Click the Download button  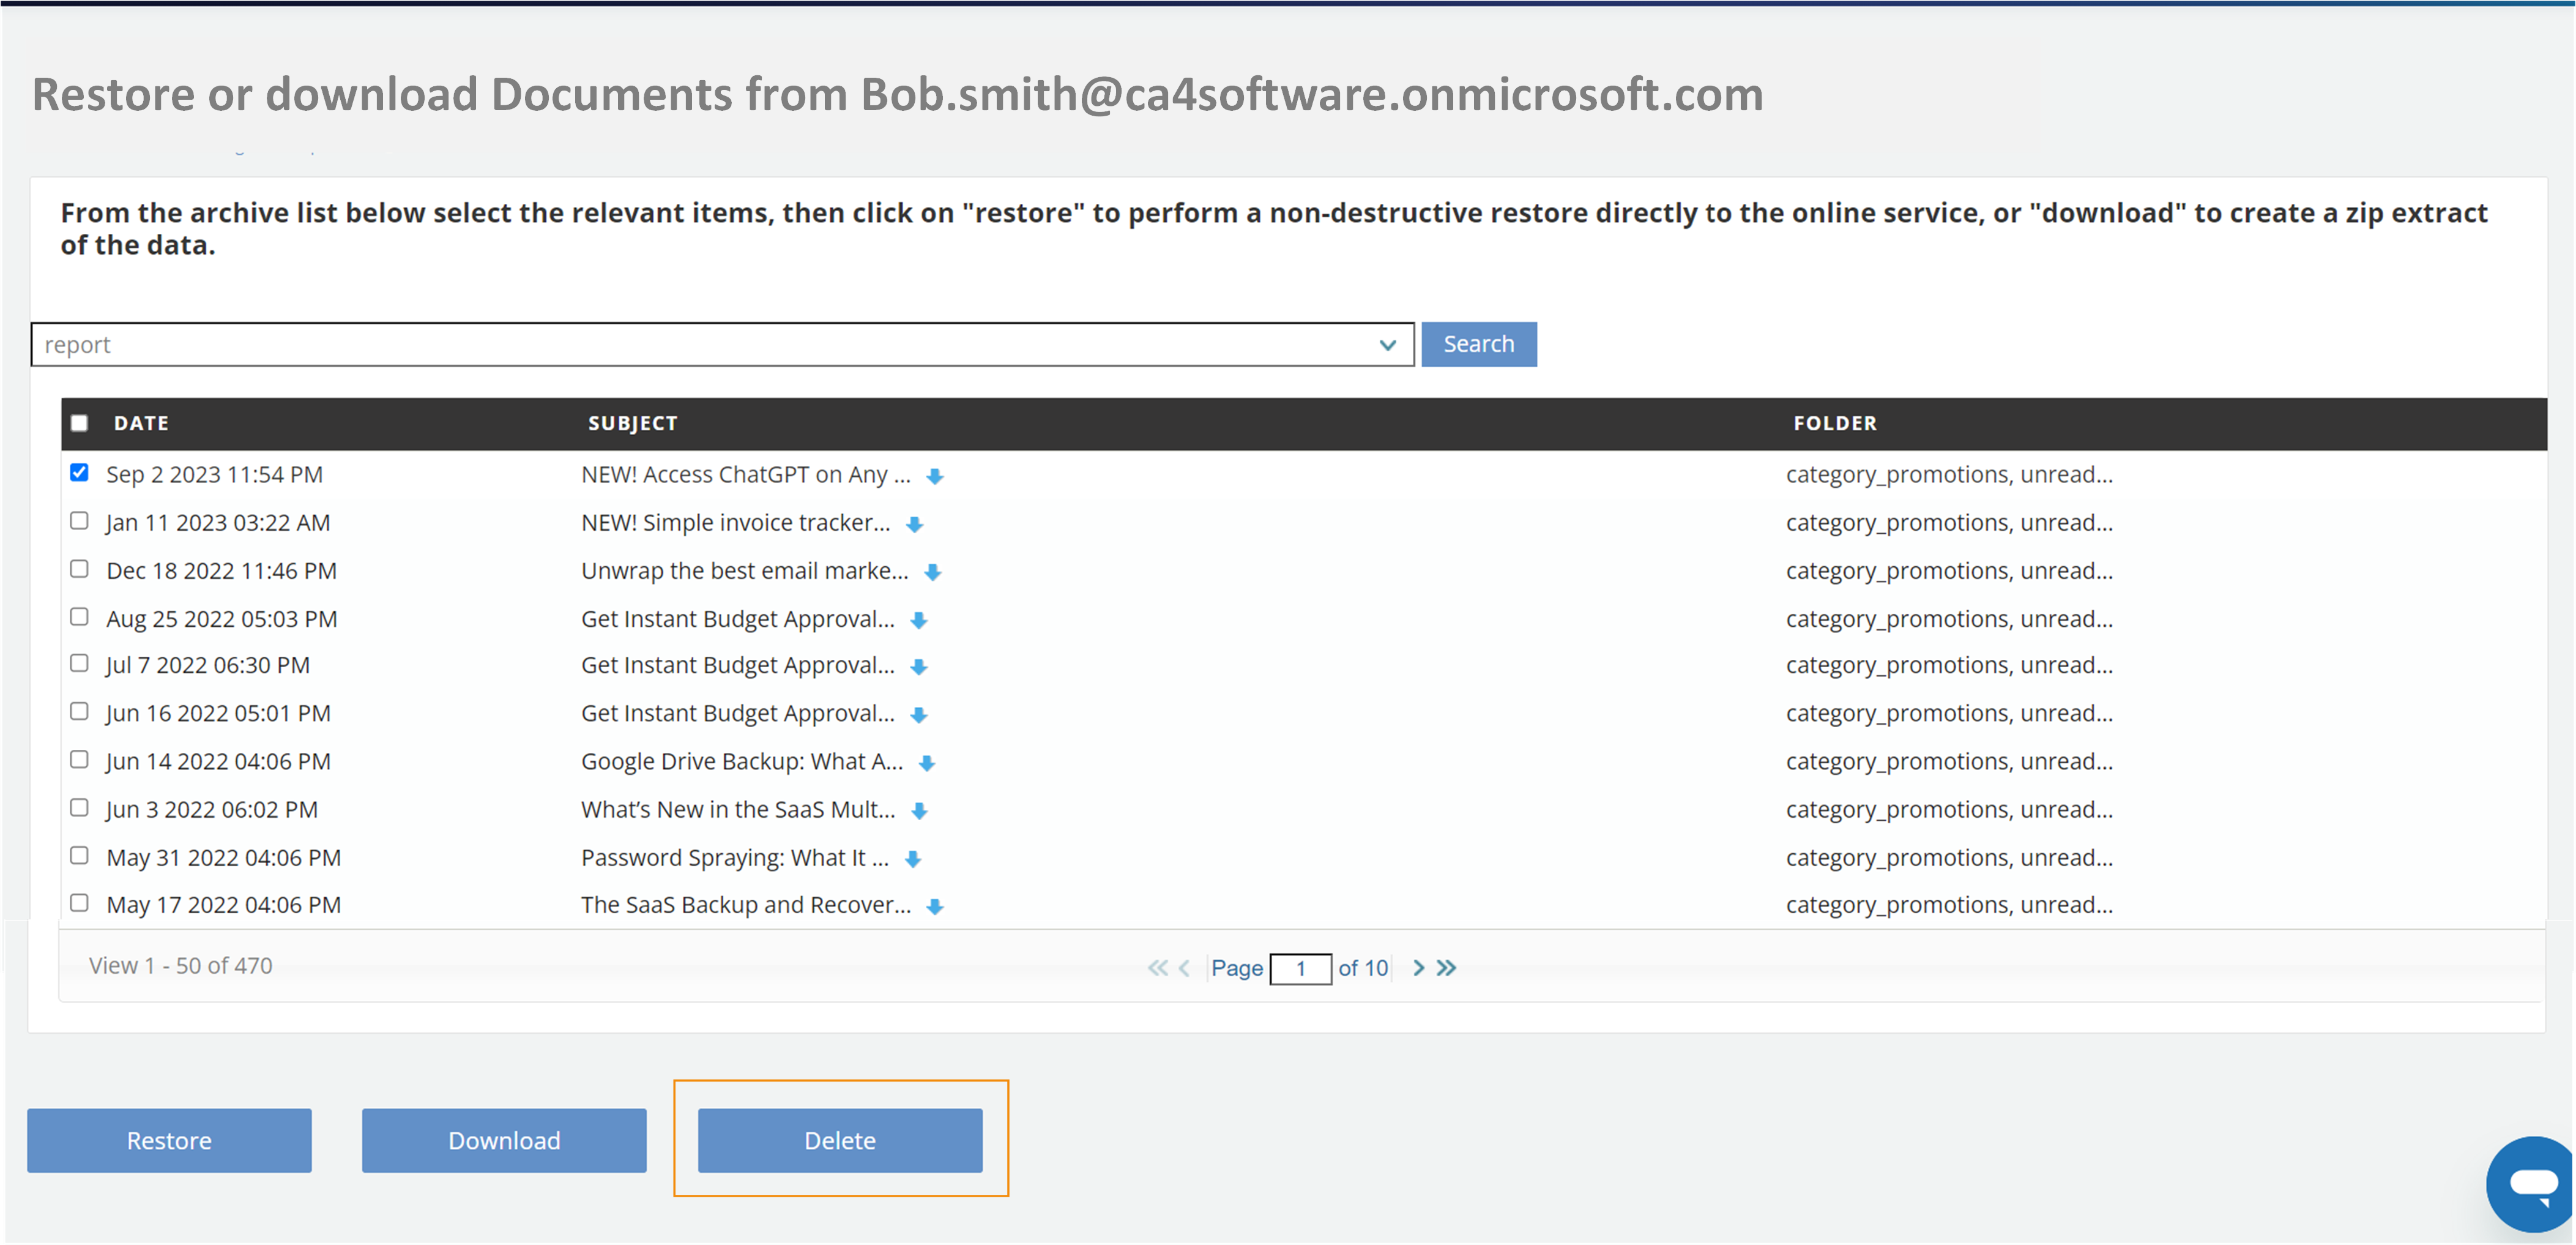click(x=504, y=1140)
